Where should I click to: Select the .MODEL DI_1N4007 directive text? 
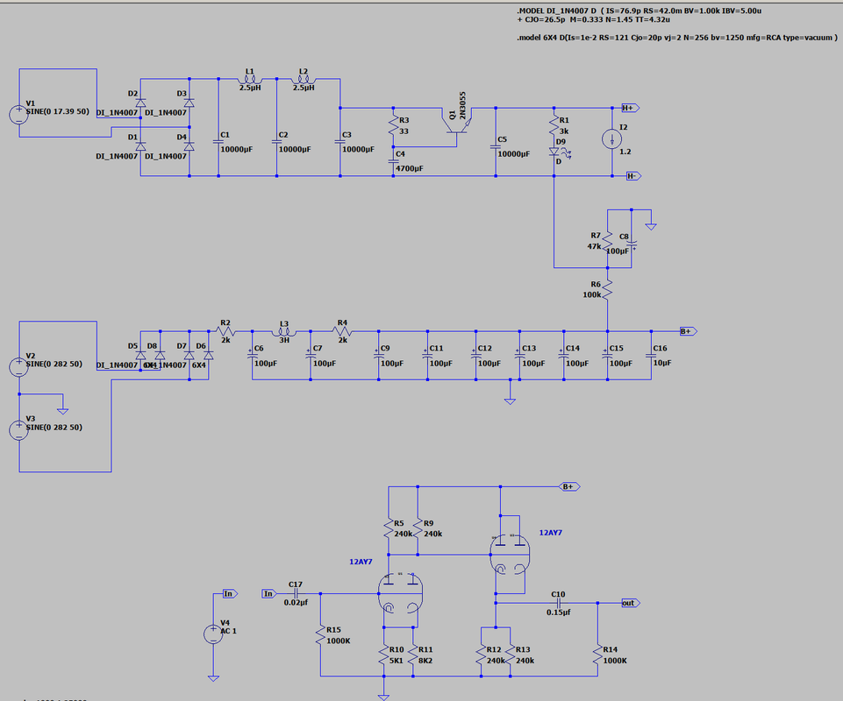pyautogui.click(x=639, y=15)
